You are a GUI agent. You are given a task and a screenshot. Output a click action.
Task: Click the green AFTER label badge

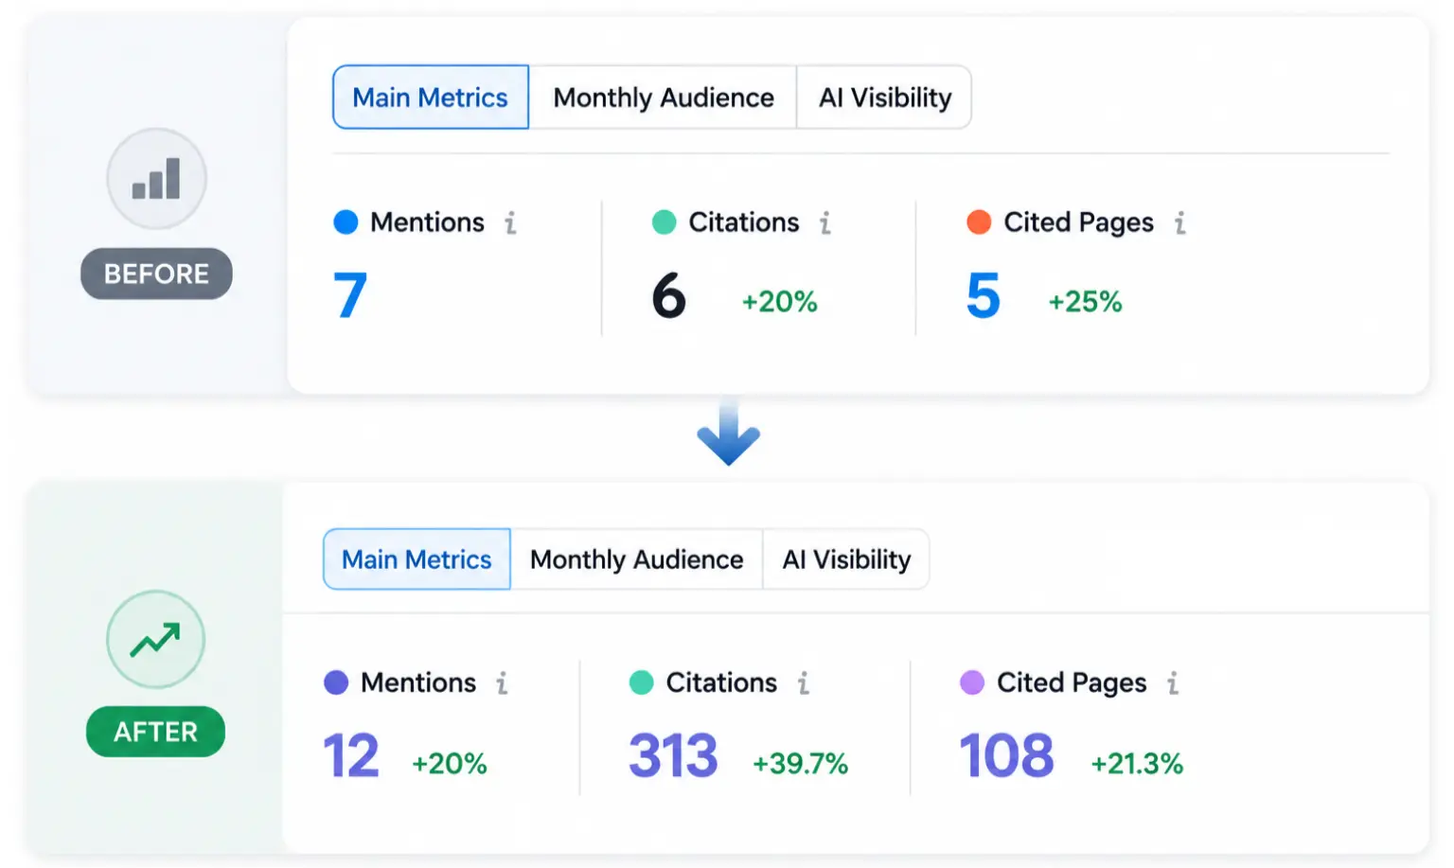click(x=155, y=732)
